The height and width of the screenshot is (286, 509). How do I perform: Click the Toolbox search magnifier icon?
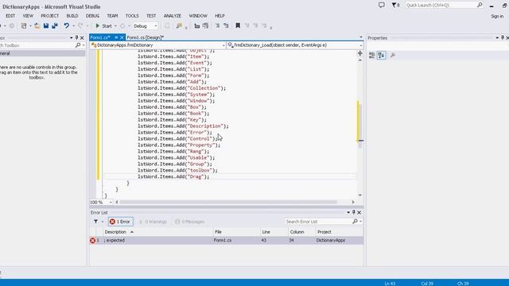(x=78, y=45)
